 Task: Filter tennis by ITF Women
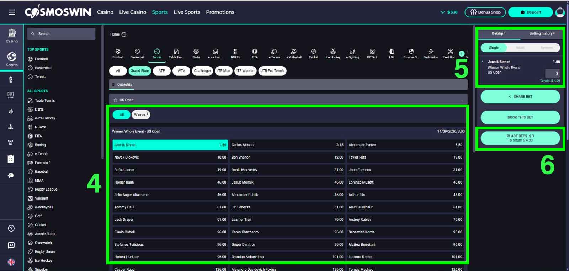point(246,71)
